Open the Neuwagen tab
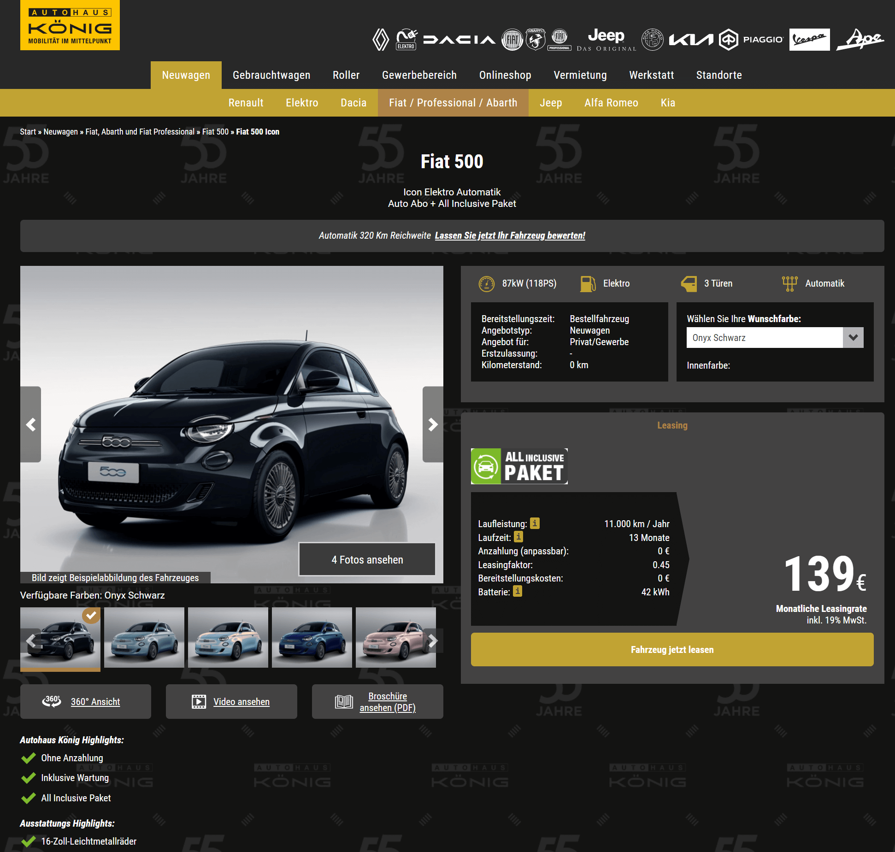The width and height of the screenshot is (895, 852). coord(186,75)
